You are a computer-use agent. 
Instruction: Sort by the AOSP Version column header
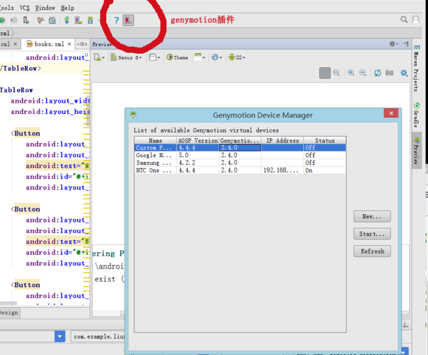coord(198,140)
